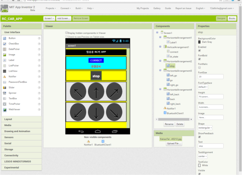The height and width of the screenshot is (175, 242).
Task: Select the PasswordTextBox palette icon
Action: point(5,82)
